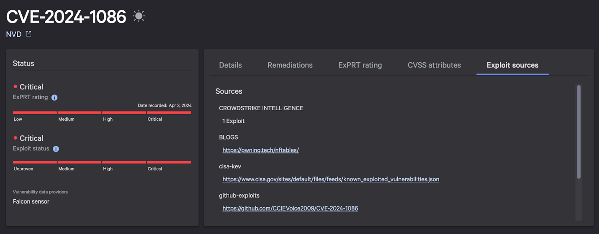Screen dimensions: 599x234
Task: Switch to the Details tab
Action: point(230,65)
